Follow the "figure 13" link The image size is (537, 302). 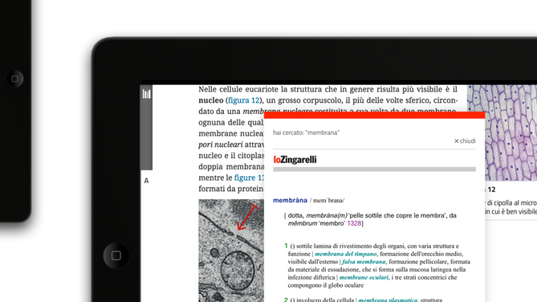[249, 178]
